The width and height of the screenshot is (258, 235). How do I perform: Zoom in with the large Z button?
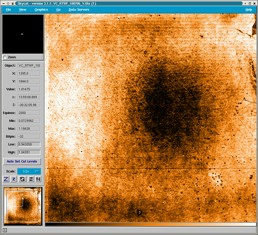pyautogui.click(x=6, y=179)
